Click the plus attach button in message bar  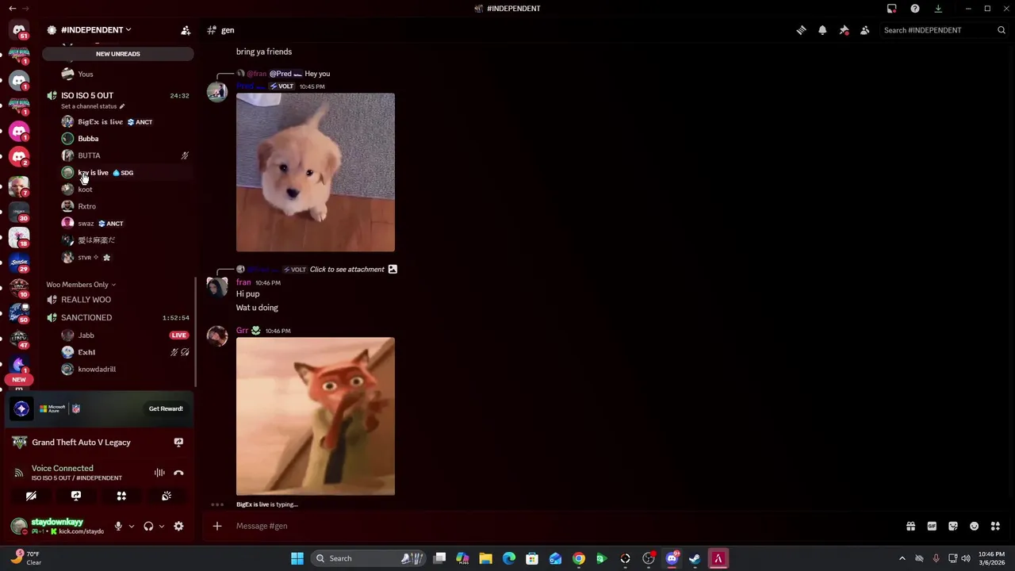pos(217,526)
